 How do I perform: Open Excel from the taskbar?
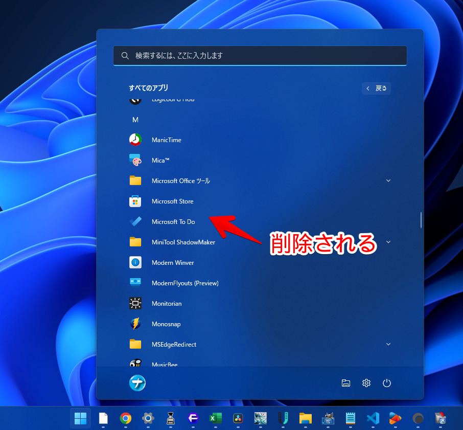(216, 418)
